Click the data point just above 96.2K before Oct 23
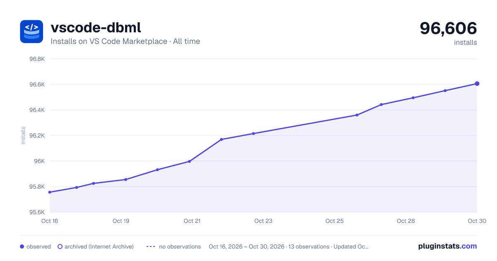 coord(253,133)
